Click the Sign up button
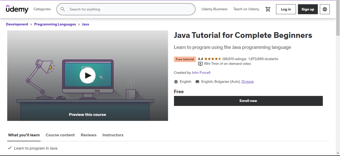This screenshot has width=340, height=156. [308, 9]
